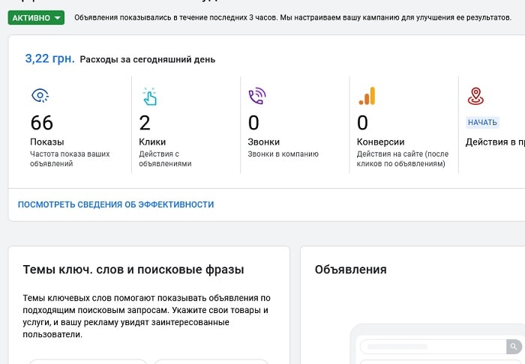The image size is (525, 364).
Task: Click the orange bar-chart Конверсии icon
Action: pyautogui.click(x=367, y=96)
